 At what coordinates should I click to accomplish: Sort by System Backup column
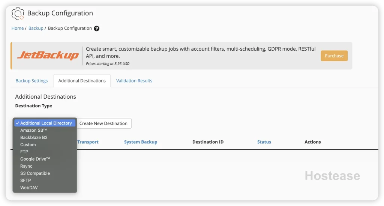pyautogui.click(x=141, y=142)
